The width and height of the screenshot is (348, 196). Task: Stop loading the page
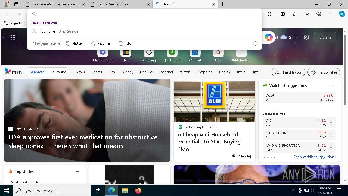20,14
